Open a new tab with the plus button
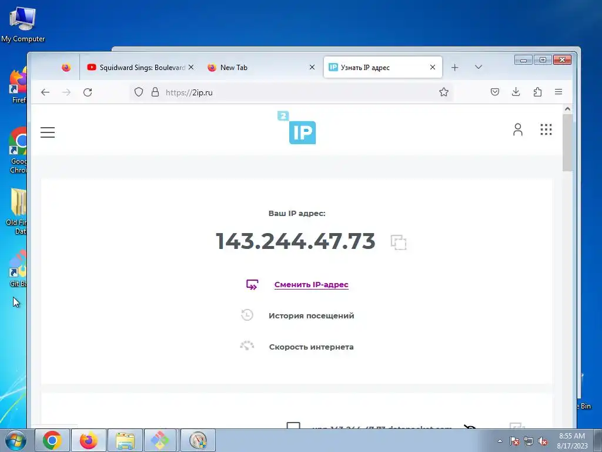 click(455, 67)
